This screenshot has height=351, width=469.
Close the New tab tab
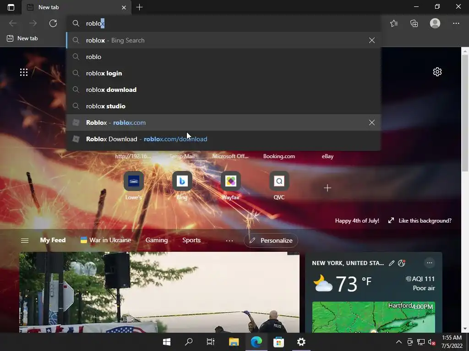coord(124,7)
